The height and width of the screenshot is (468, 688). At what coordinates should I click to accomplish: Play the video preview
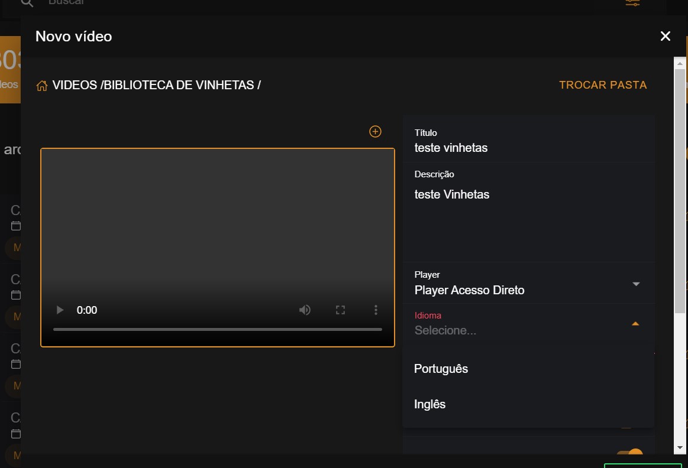pos(60,310)
